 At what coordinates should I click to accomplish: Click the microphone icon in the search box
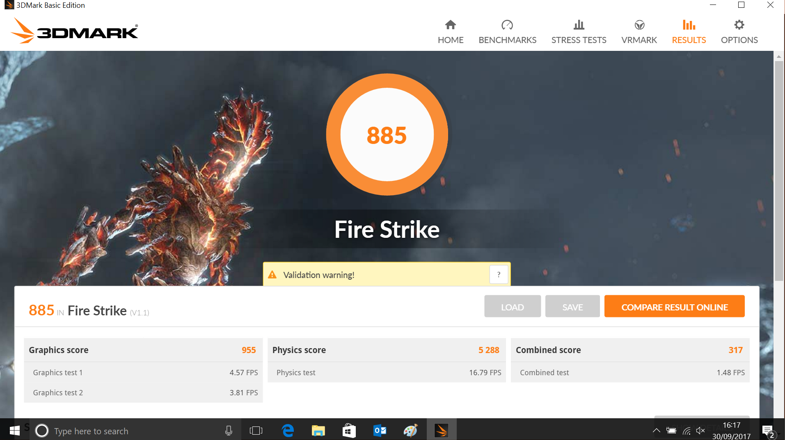click(x=229, y=431)
